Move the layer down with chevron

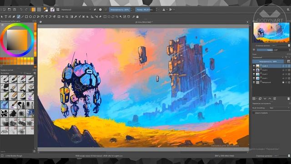[x=265, y=98]
